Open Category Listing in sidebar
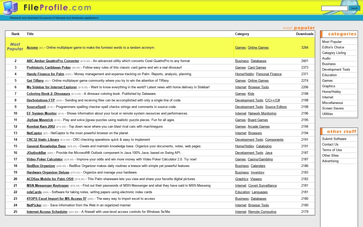The width and height of the screenshot is (363, 227). click(x=334, y=53)
